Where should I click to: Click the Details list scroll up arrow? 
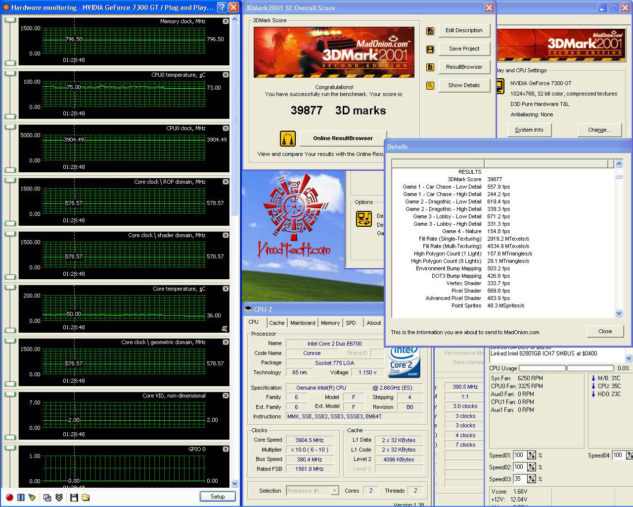click(x=619, y=164)
